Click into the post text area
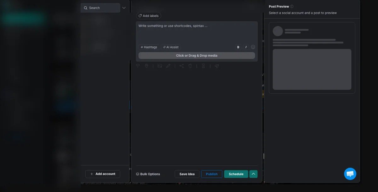Viewport: 378px width, 192px height. 197,32
